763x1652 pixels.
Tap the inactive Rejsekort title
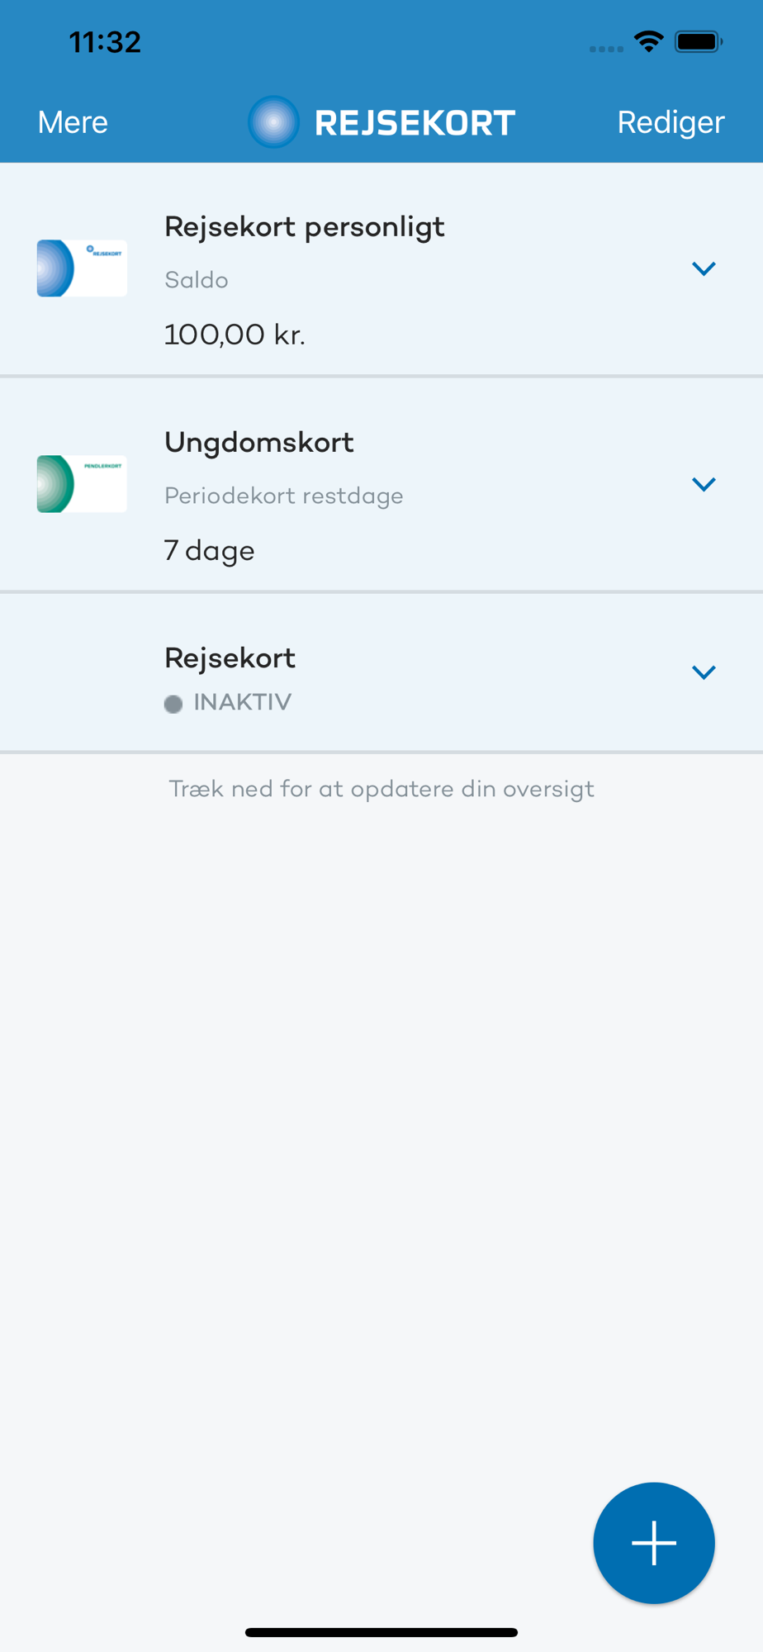pos(230,658)
